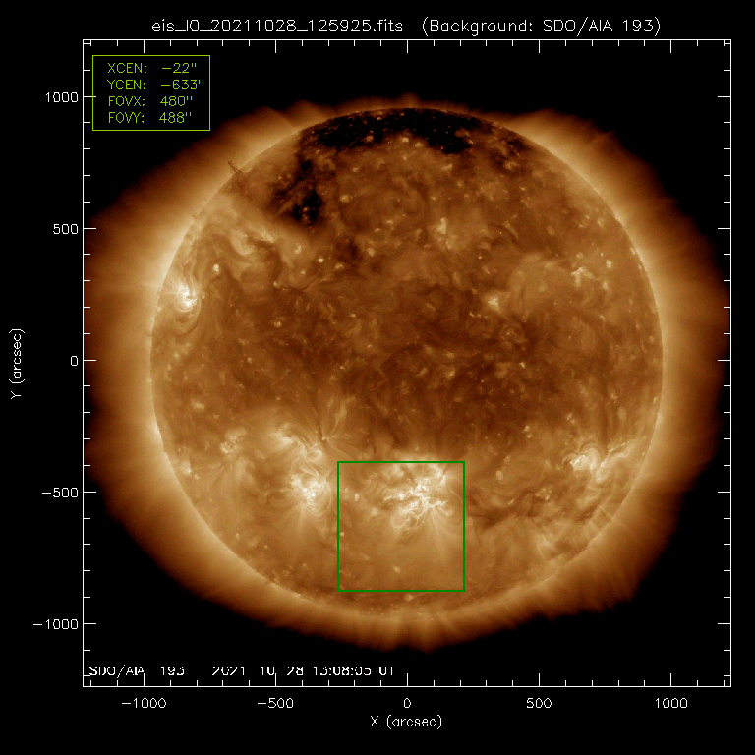This screenshot has width=755, height=755.
Task: Click the 0 tick label on the X axis
Action: pyautogui.click(x=406, y=704)
